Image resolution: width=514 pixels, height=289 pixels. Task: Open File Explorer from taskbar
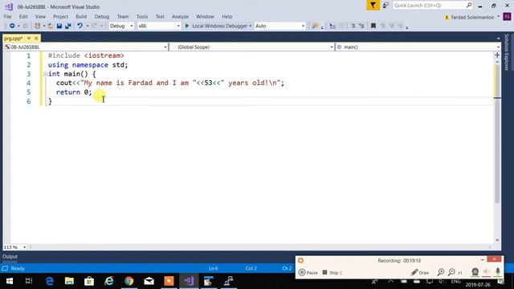click(x=69, y=281)
